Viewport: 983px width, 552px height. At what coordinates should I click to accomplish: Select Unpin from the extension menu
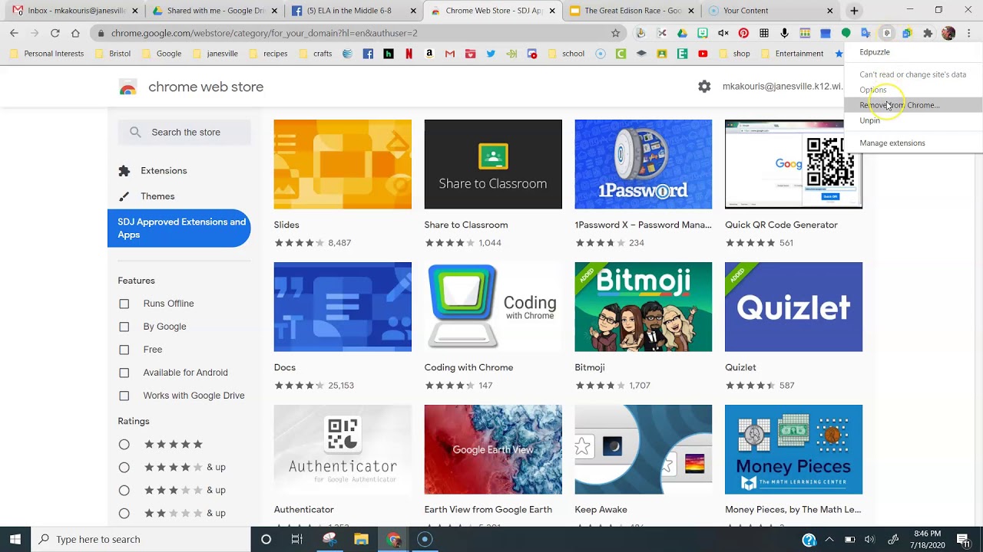click(912, 120)
